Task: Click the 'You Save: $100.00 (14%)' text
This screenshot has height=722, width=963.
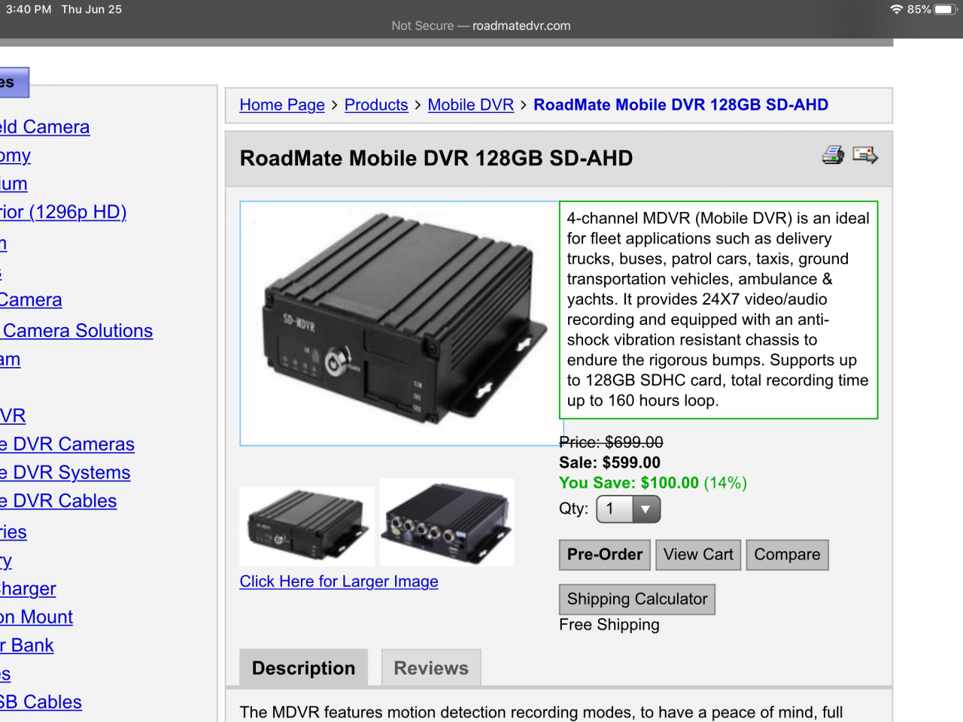Action: tap(653, 483)
